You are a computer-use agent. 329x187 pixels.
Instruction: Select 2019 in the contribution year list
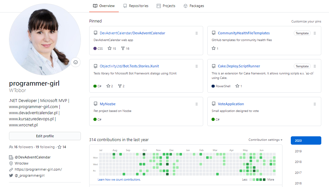(x=298, y=151)
